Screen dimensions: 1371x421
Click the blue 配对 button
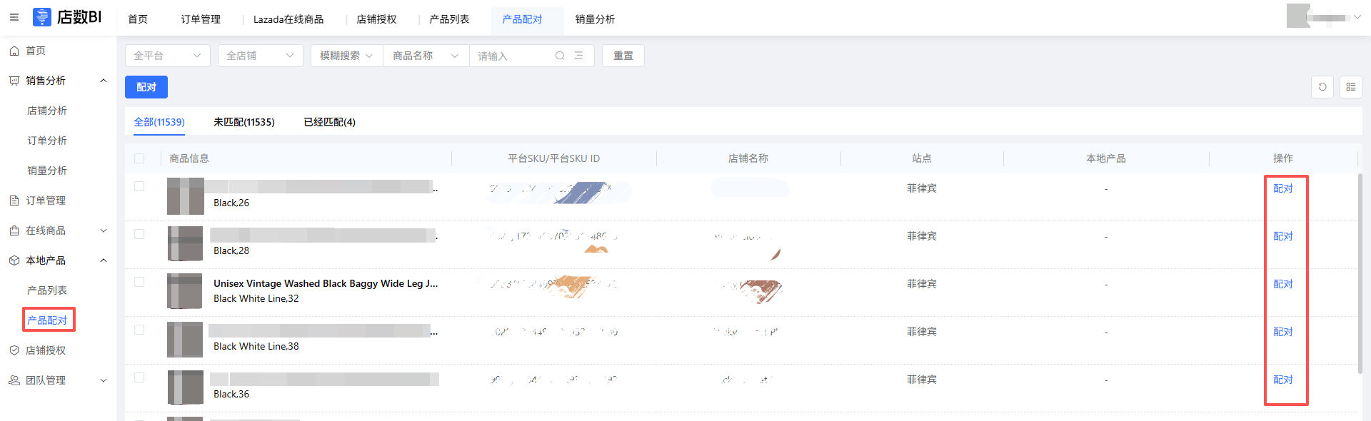[146, 87]
